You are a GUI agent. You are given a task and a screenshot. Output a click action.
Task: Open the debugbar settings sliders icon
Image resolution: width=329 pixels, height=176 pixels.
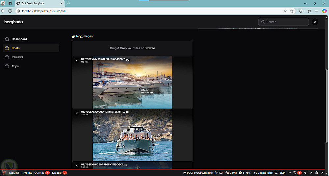317,173
